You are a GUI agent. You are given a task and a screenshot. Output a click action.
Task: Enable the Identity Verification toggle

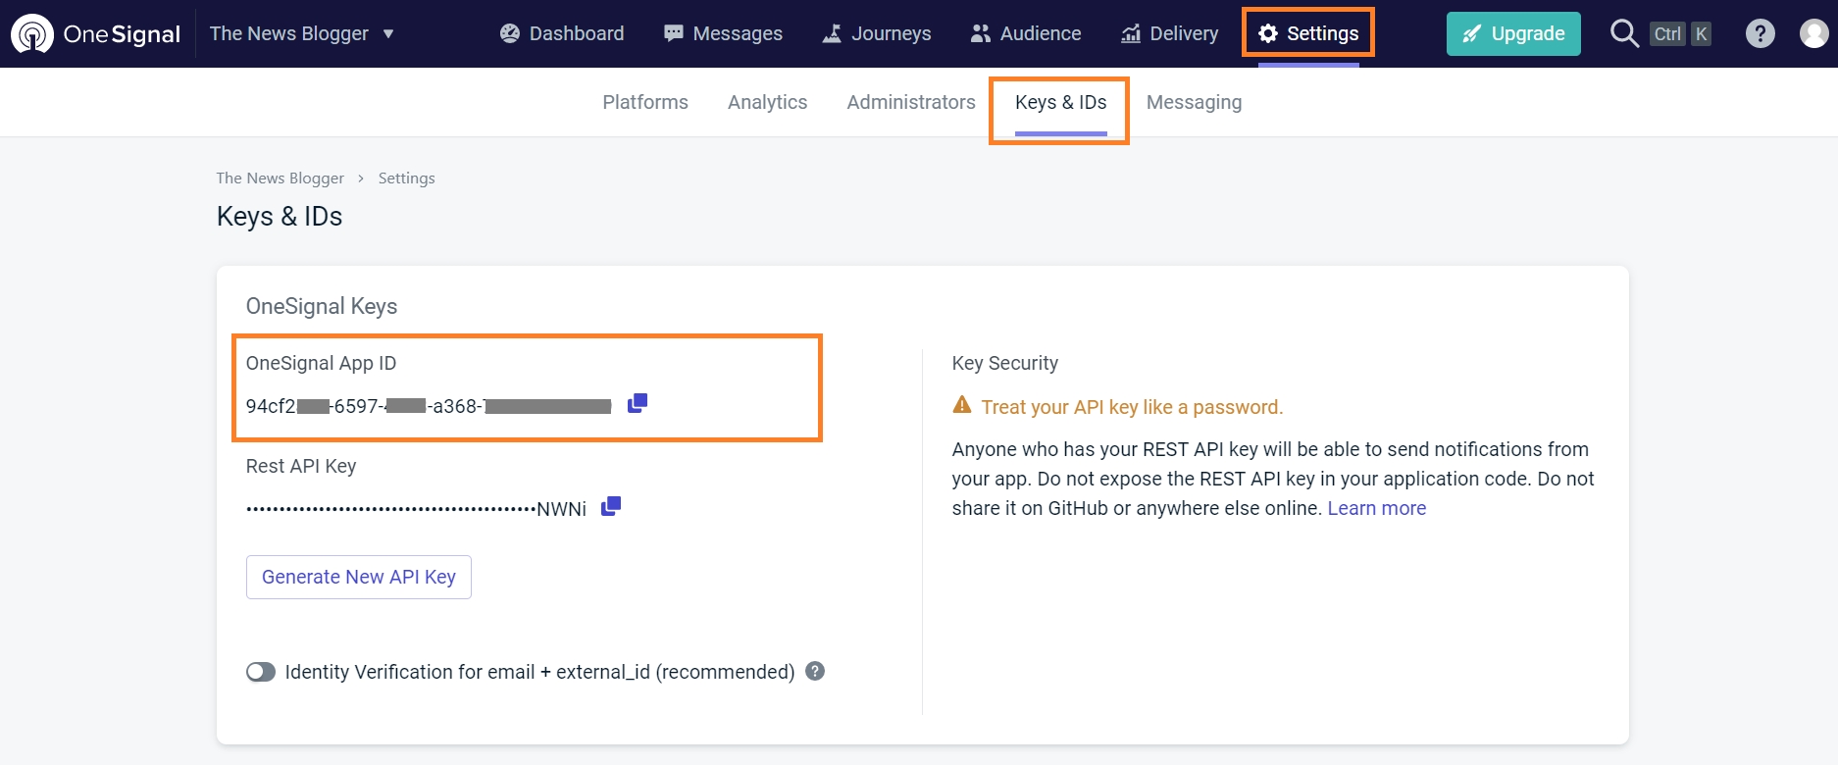point(261,672)
